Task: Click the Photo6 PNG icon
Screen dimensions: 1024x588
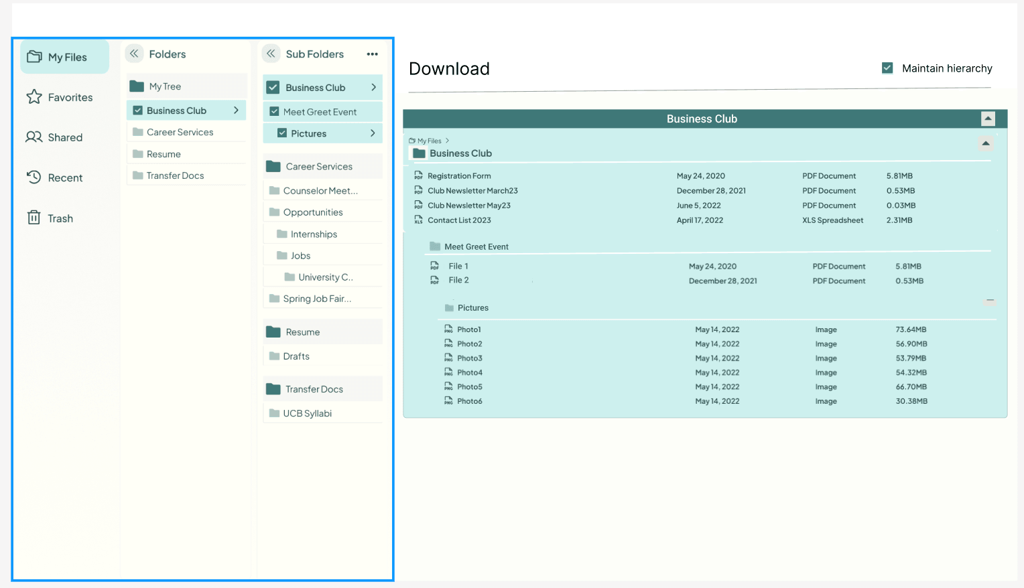Action: pyautogui.click(x=448, y=401)
